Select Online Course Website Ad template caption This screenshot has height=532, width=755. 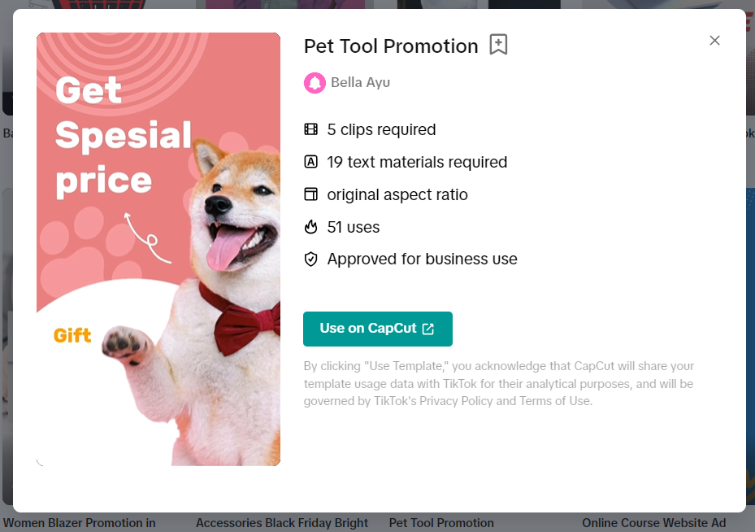pos(653,523)
